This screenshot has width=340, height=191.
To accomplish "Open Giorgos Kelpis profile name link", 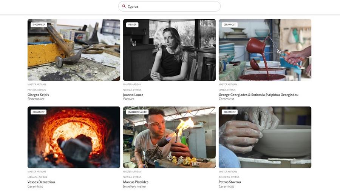I will tap(38, 95).
